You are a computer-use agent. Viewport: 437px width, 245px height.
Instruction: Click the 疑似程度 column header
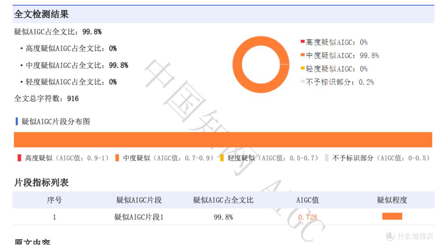coord(392,200)
